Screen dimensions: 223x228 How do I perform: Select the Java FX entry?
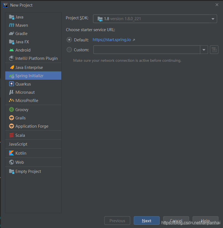coord(33,42)
